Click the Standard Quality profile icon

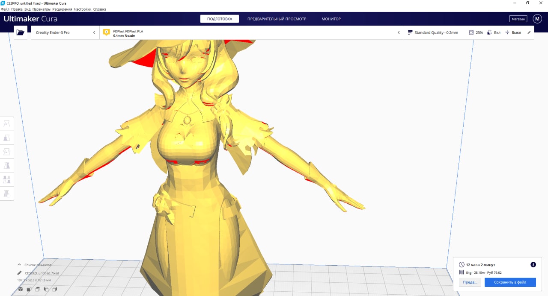(x=410, y=32)
